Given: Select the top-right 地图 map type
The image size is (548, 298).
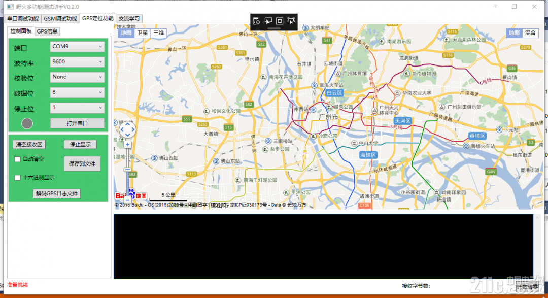Looking at the screenshot, I should pos(514,33).
